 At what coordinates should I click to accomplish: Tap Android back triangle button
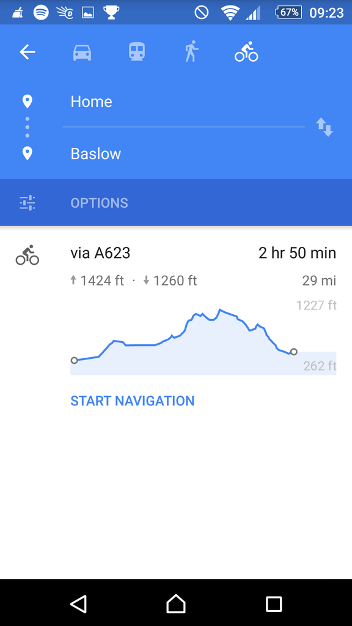pyautogui.click(x=78, y=603)
